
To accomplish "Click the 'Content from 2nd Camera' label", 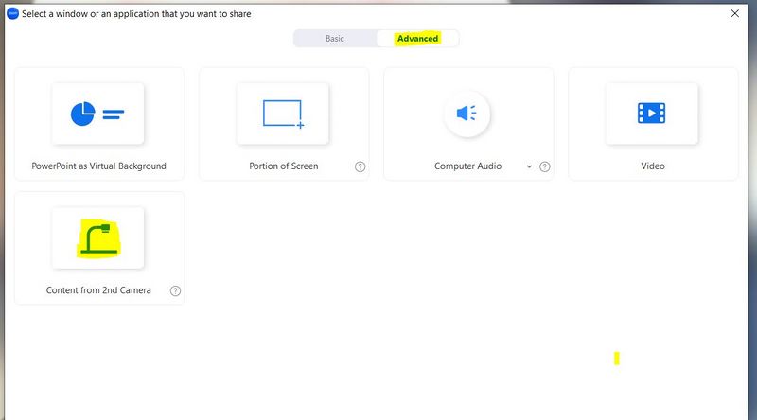I will tap(98, 290).
